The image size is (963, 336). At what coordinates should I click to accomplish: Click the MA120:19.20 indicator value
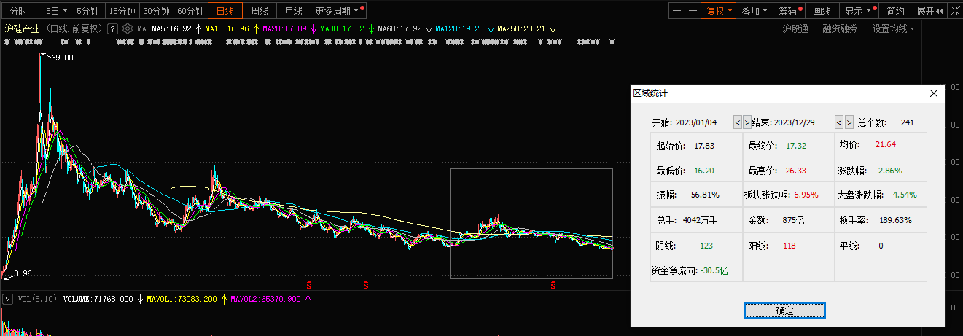pos(459,28)
